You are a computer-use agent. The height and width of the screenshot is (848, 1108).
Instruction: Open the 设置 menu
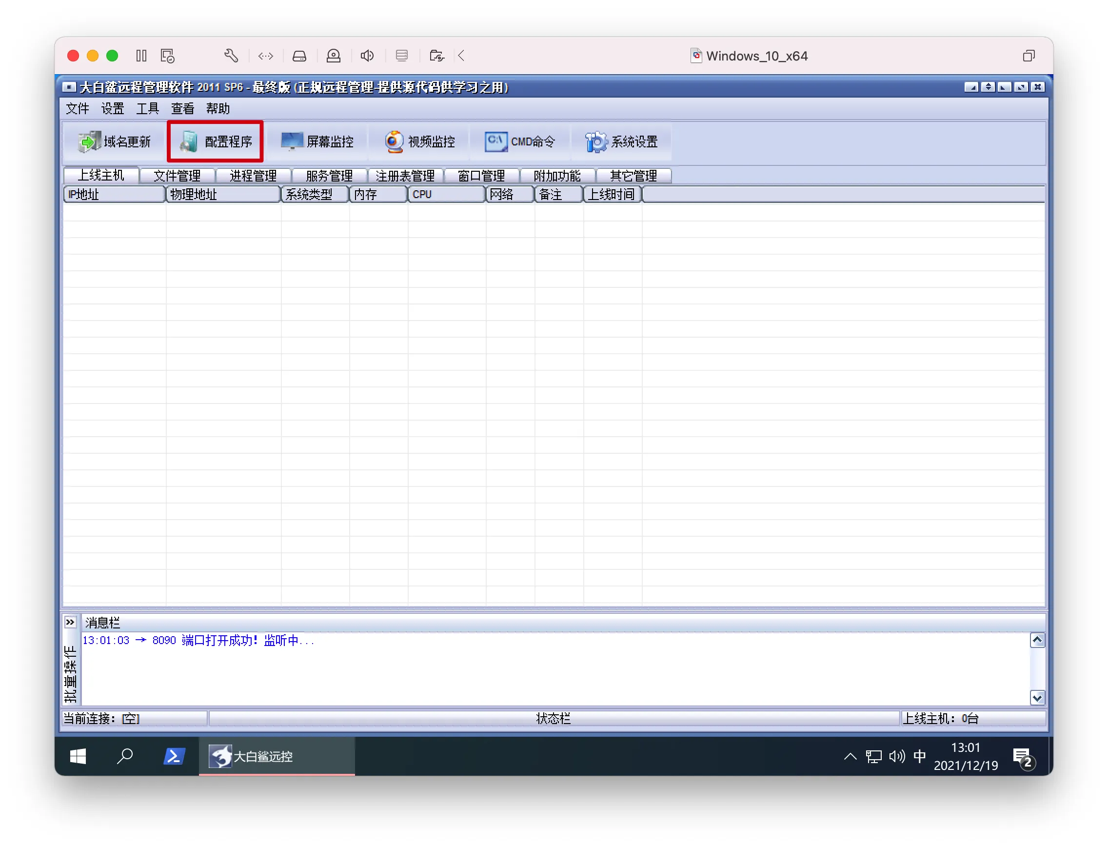113,108
